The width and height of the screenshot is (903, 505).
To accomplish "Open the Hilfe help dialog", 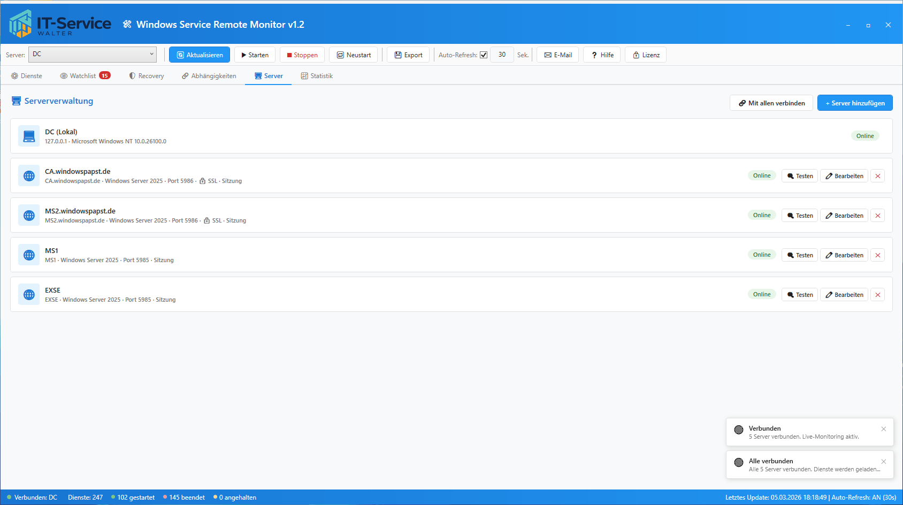I will click(602, 55).
